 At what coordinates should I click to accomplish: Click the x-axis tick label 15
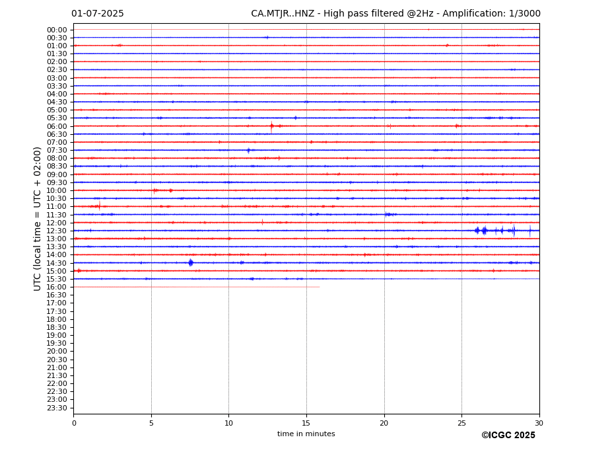point(306,423)
